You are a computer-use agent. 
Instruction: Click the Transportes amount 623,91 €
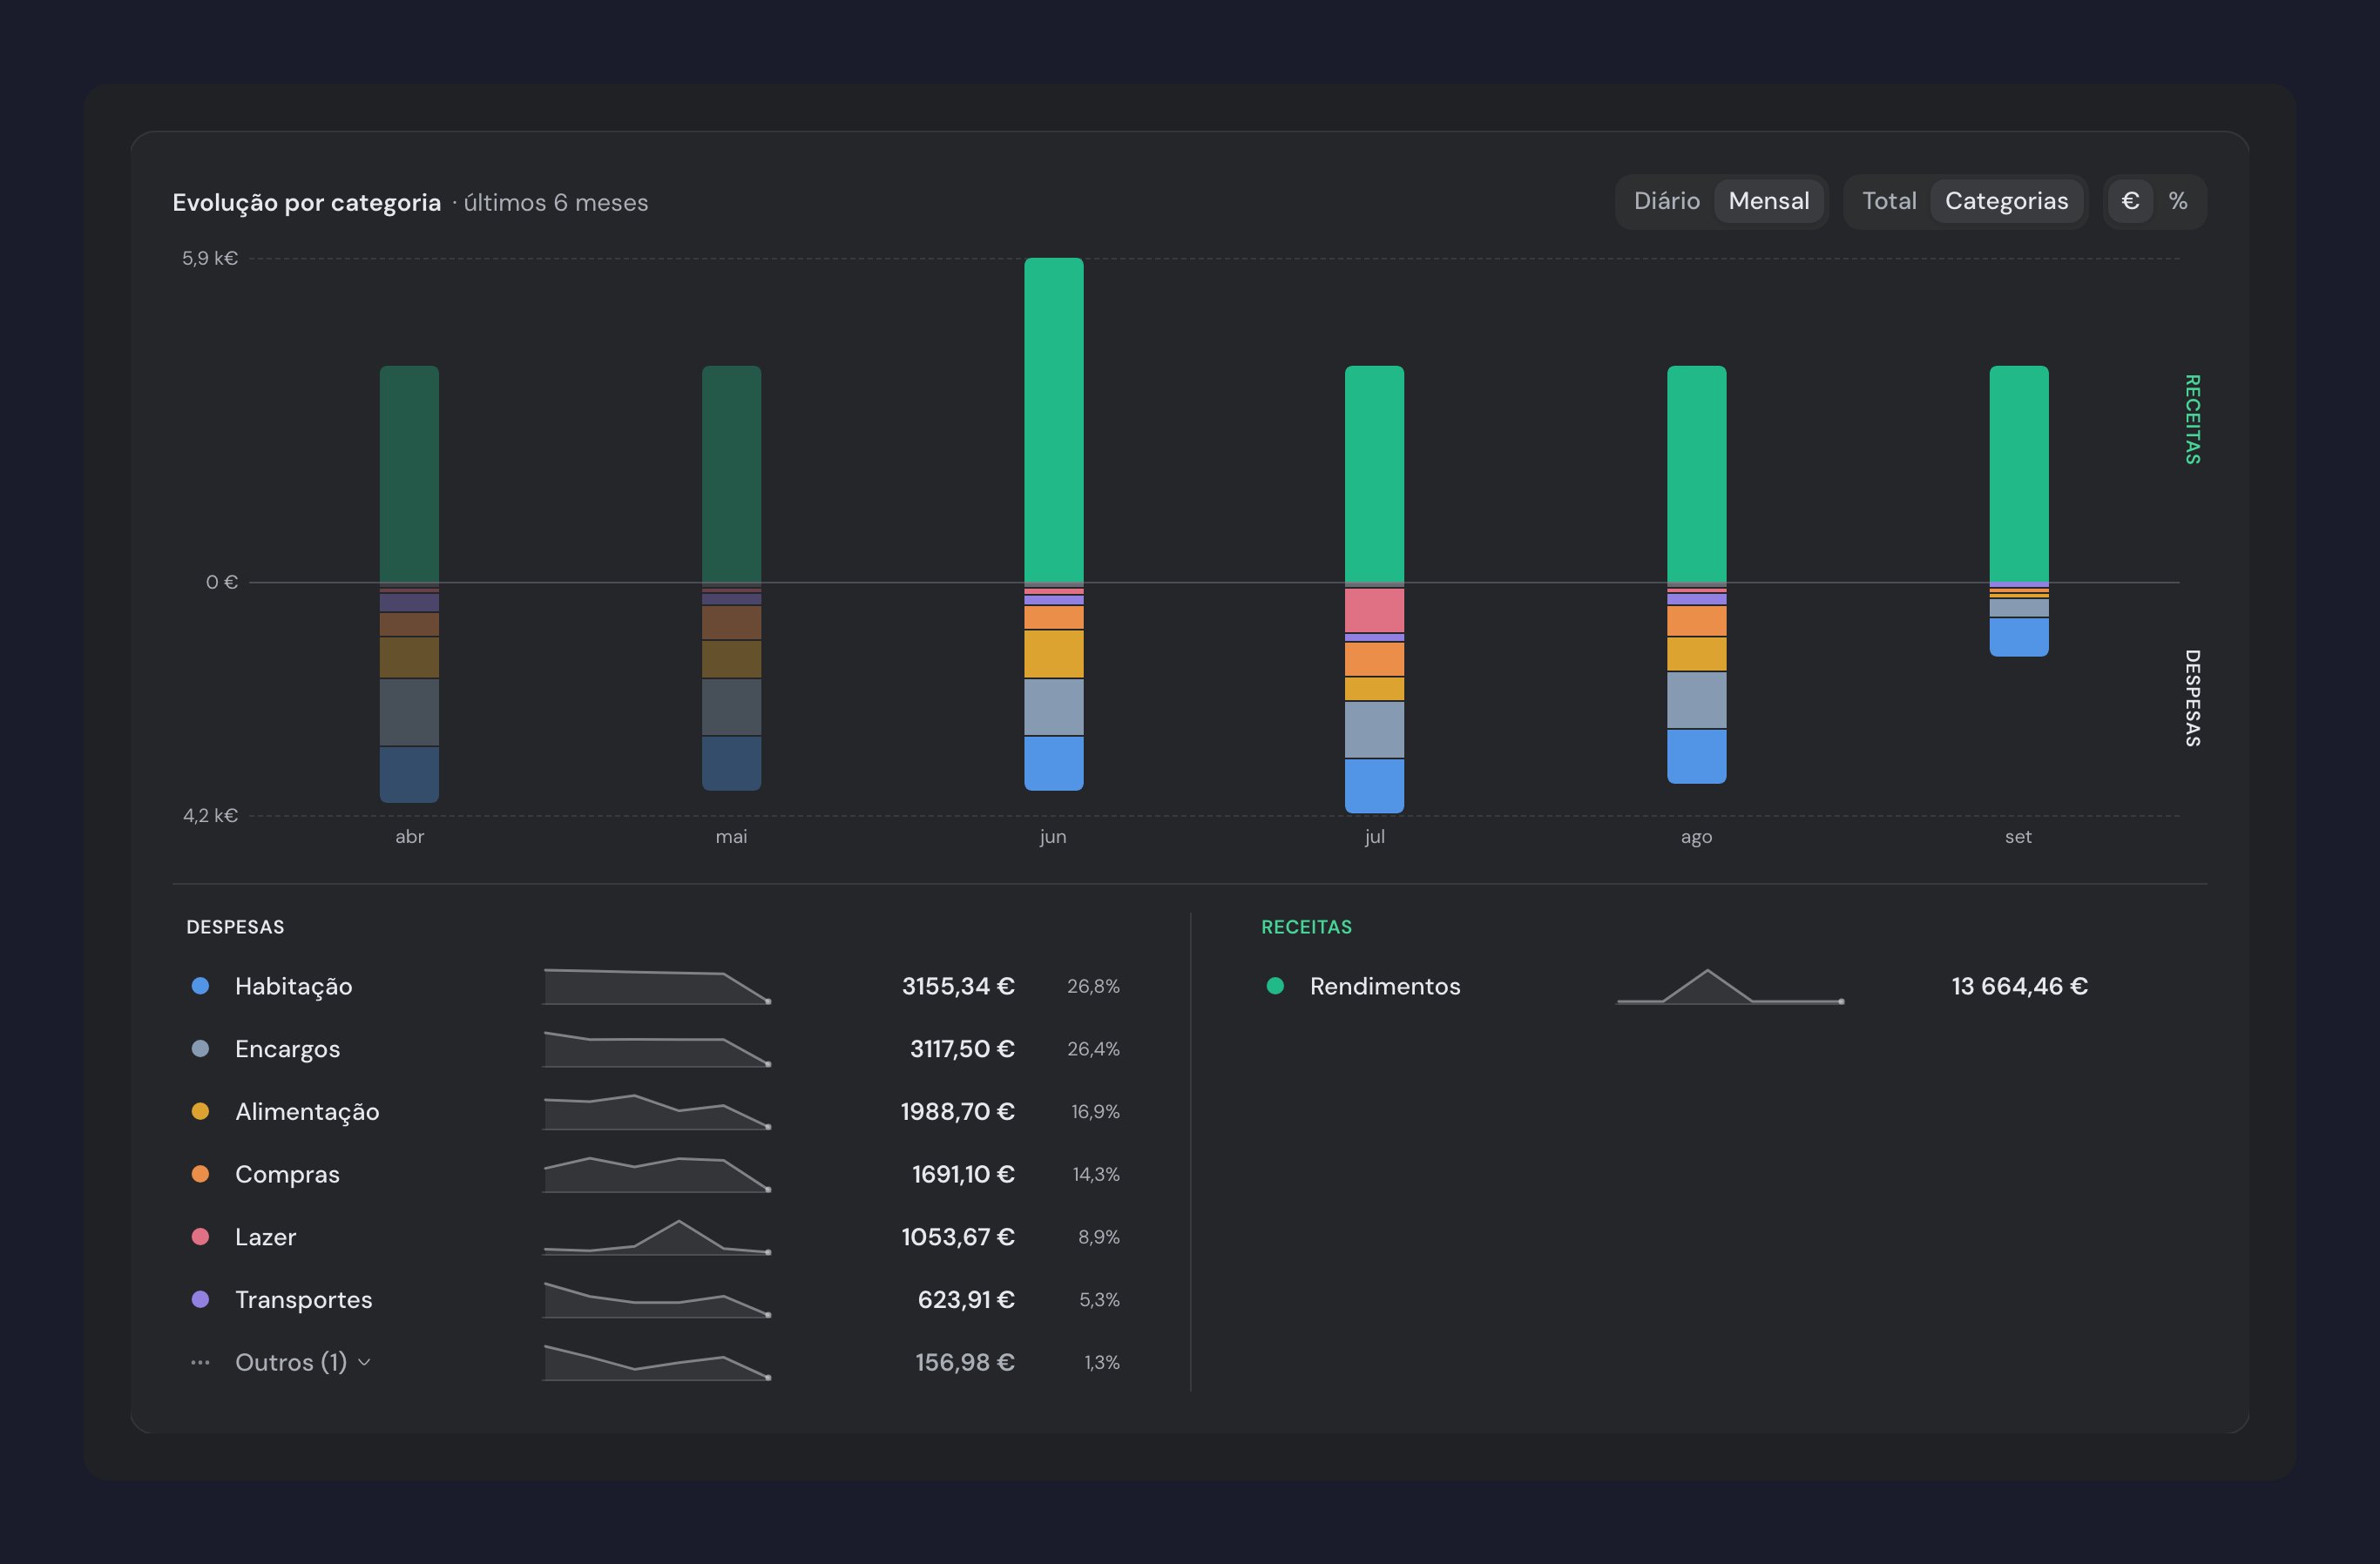click(x=966, y=1299)
